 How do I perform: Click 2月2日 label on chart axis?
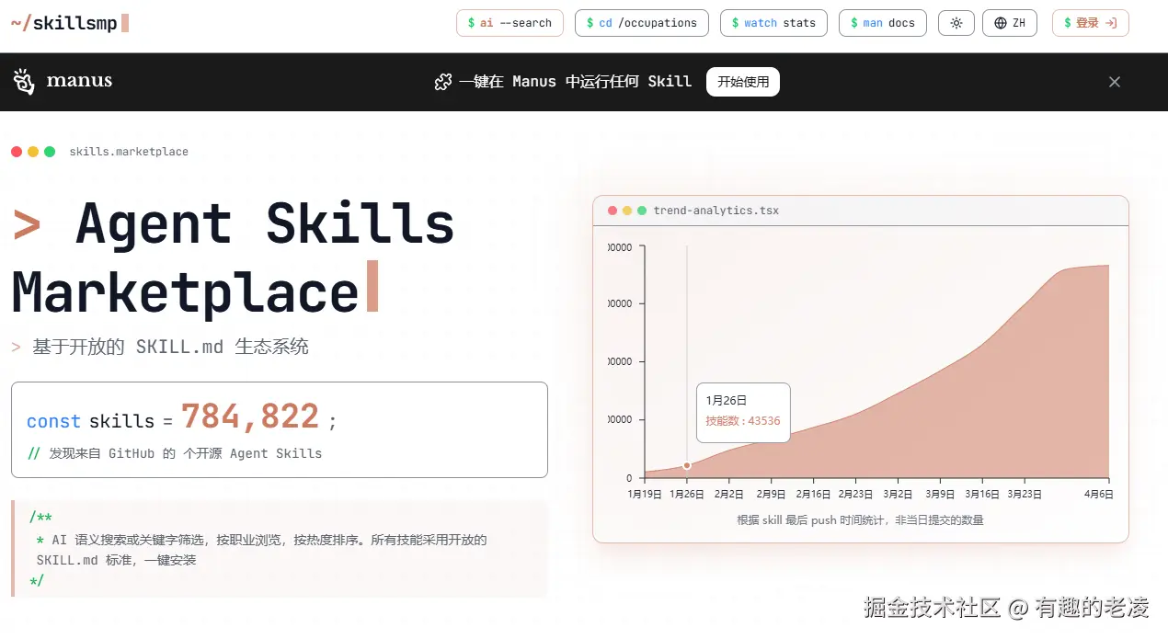pos(729,494)
